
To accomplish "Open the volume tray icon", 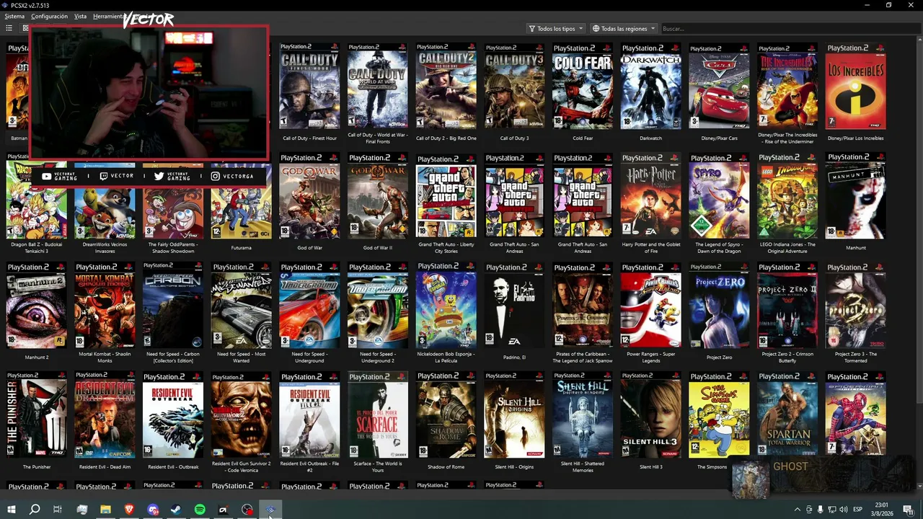I will 843,510.
